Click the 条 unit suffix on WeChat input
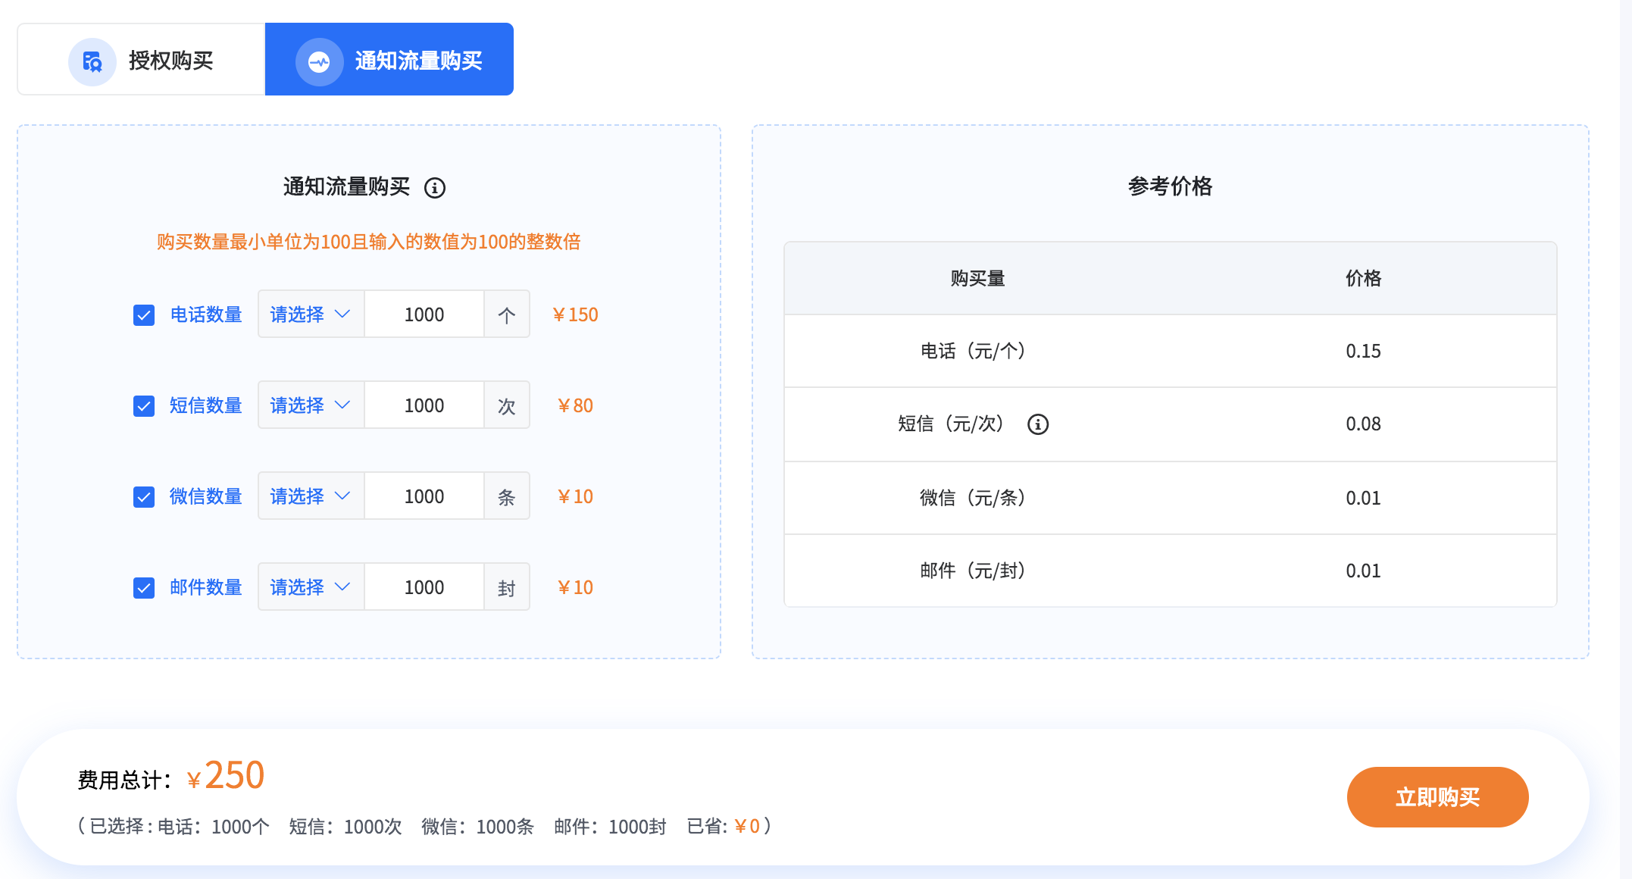 [x=507, y=496]
